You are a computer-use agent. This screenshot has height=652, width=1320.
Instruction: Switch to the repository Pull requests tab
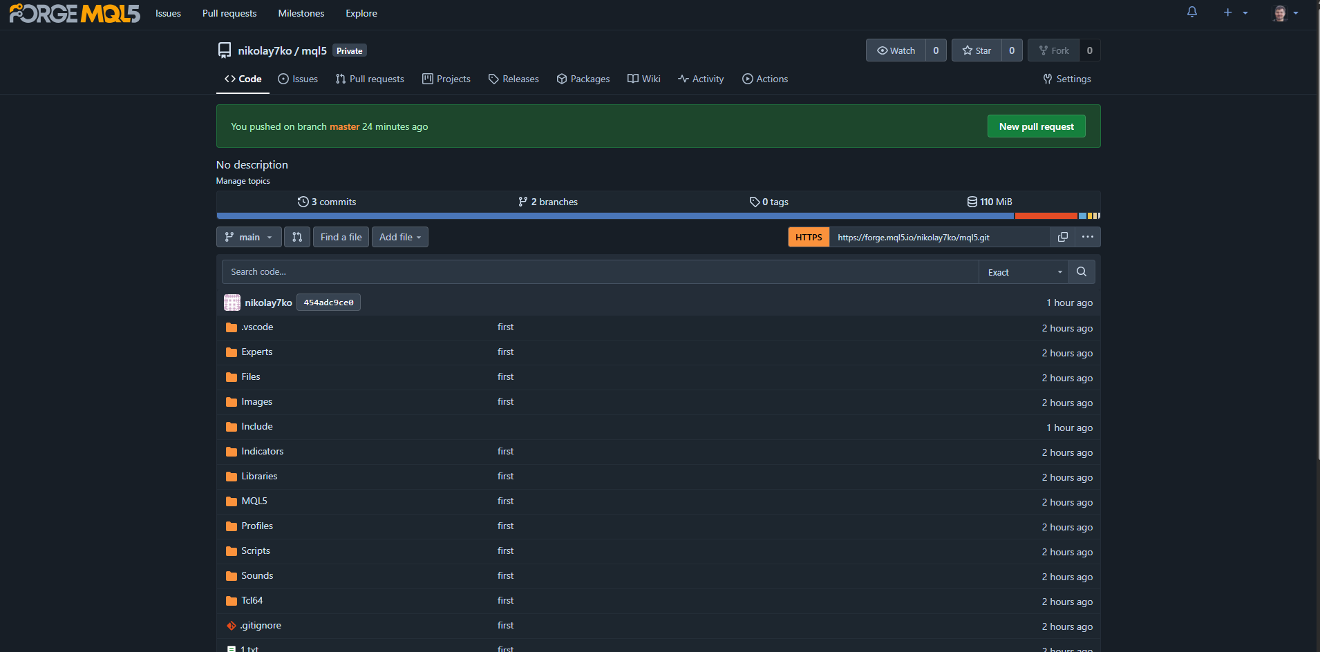coord(370,79)
